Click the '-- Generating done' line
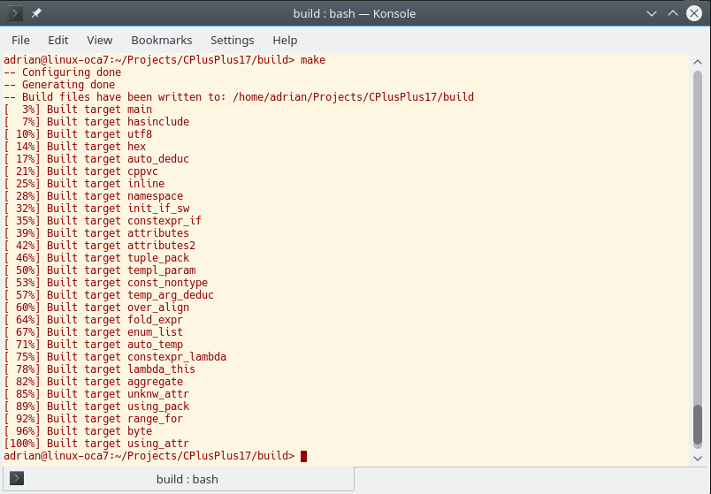 (x=59, y=84)
